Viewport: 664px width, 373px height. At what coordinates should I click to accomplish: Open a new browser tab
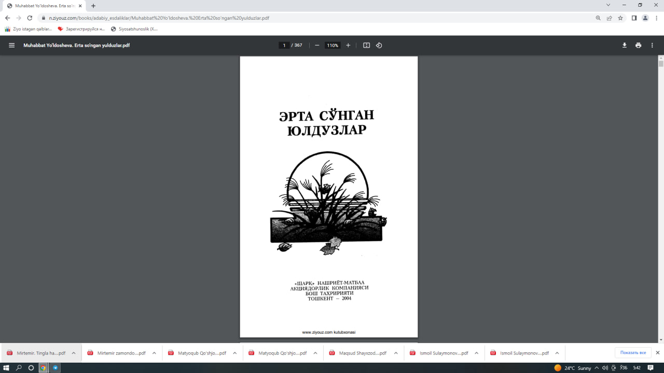(x=92, y=6)
